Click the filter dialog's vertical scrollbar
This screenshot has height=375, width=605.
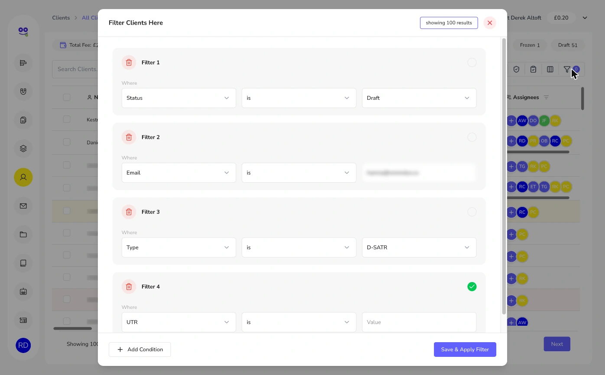tap(504, 176)
